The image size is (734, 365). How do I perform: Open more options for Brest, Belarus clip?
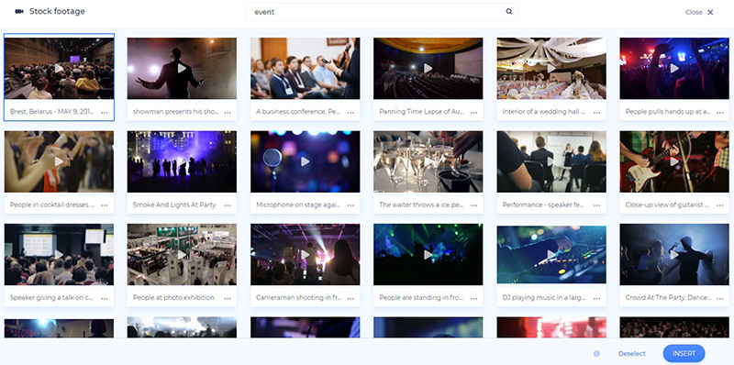click(104, 112)
